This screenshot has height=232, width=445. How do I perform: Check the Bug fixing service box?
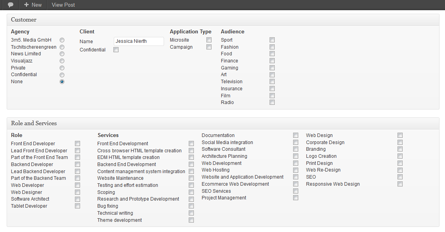(191, 206)
